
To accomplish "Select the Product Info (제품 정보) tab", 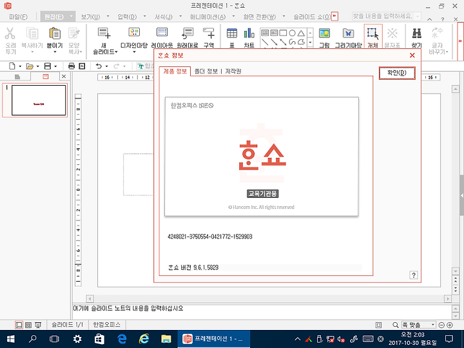I will coord(175,72).
